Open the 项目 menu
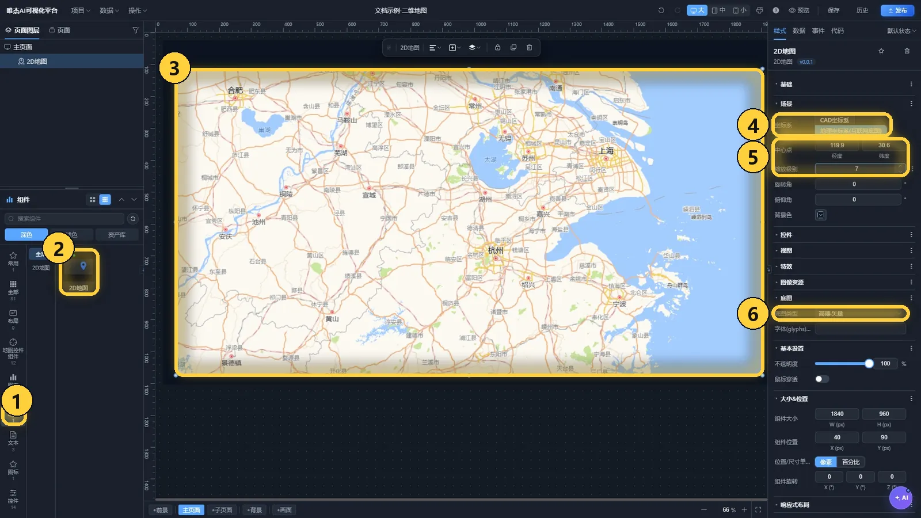The image size is (921, 518). click(x=80, y=10)
